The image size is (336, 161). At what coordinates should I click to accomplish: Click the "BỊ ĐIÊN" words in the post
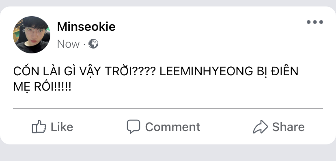(277, 71)
